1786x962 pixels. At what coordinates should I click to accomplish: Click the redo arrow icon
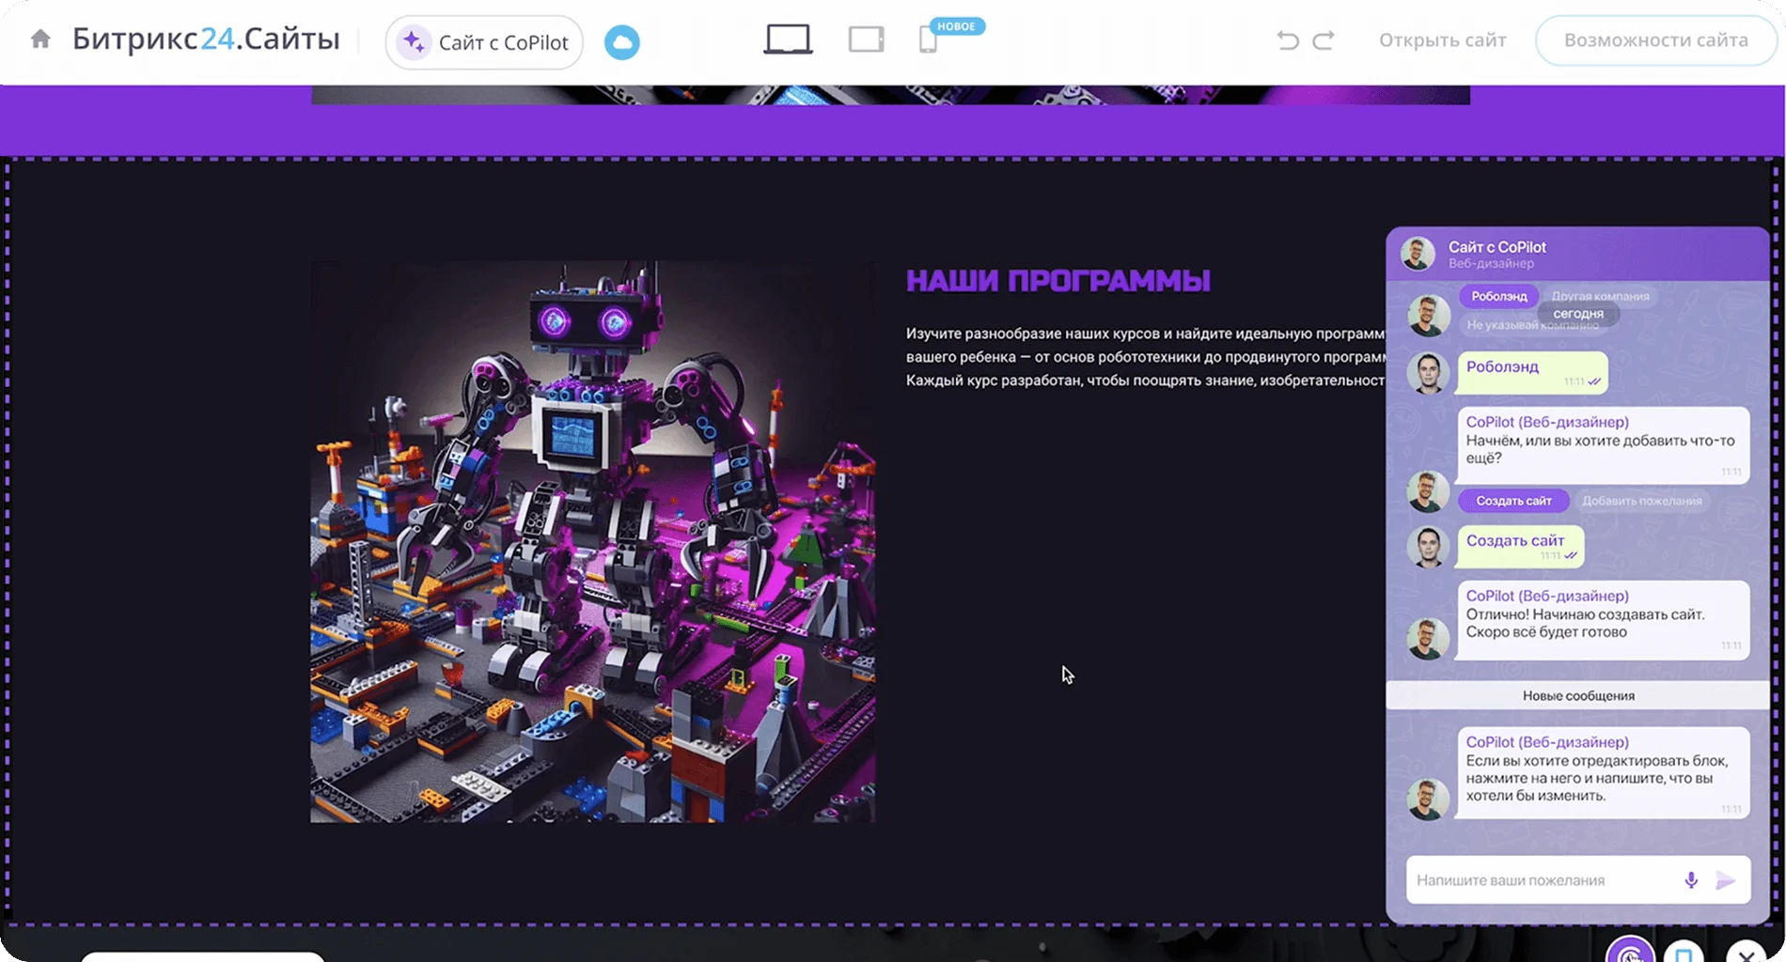(x=1324, y=40)
